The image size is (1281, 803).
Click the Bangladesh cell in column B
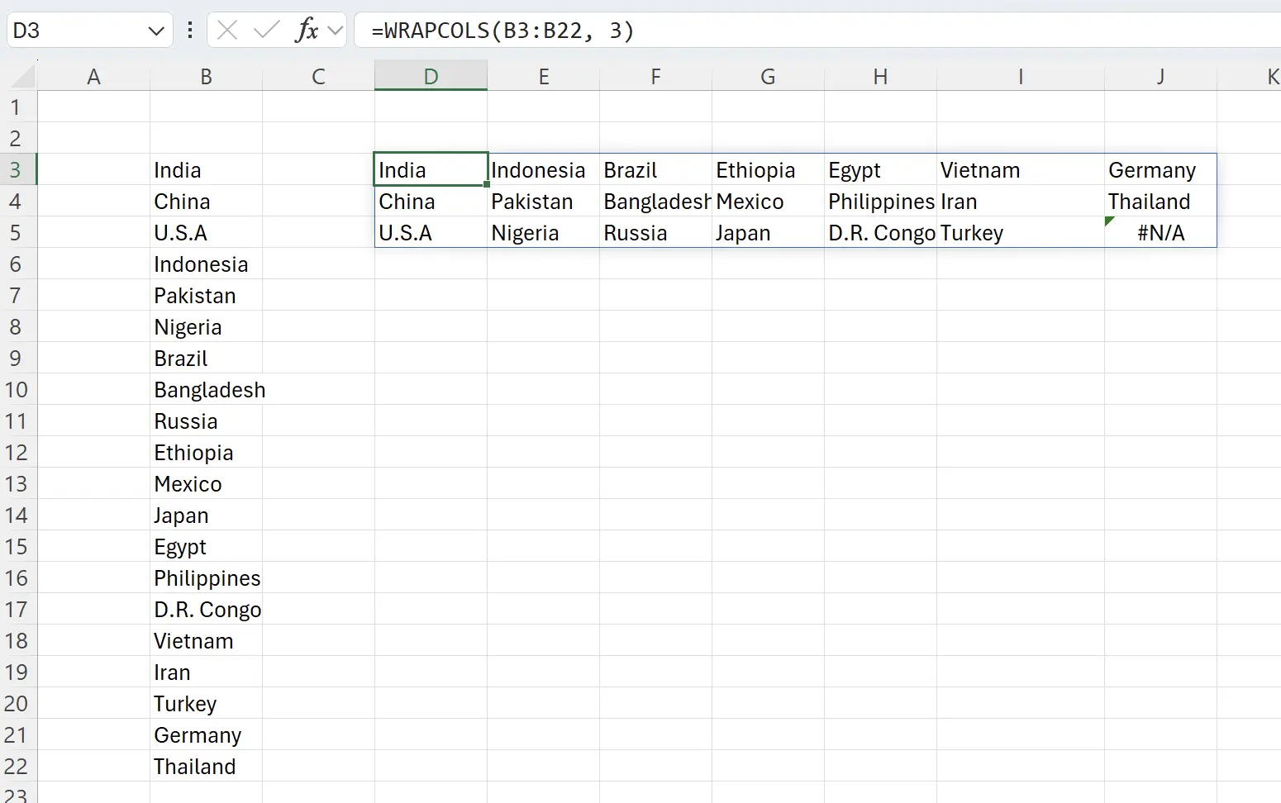coord(207,390)
